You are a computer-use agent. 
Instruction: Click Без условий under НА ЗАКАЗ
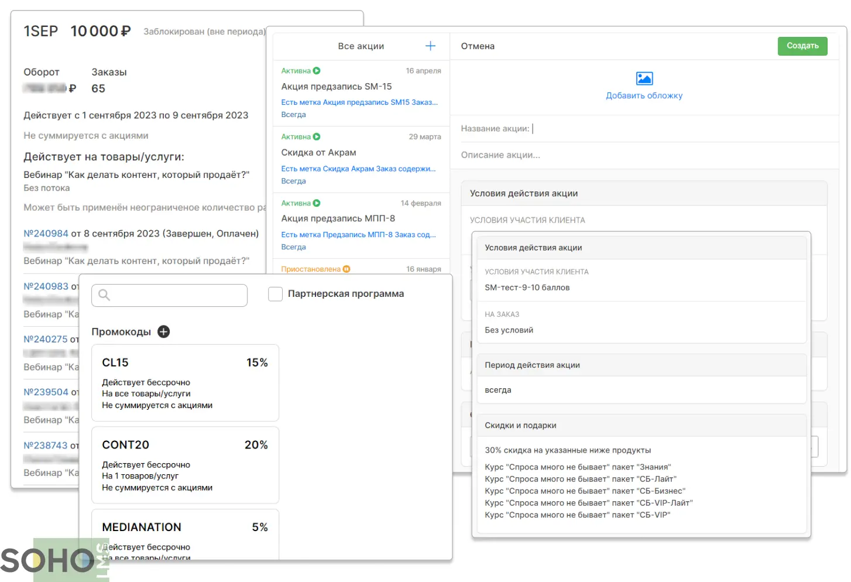click(509, 330)
